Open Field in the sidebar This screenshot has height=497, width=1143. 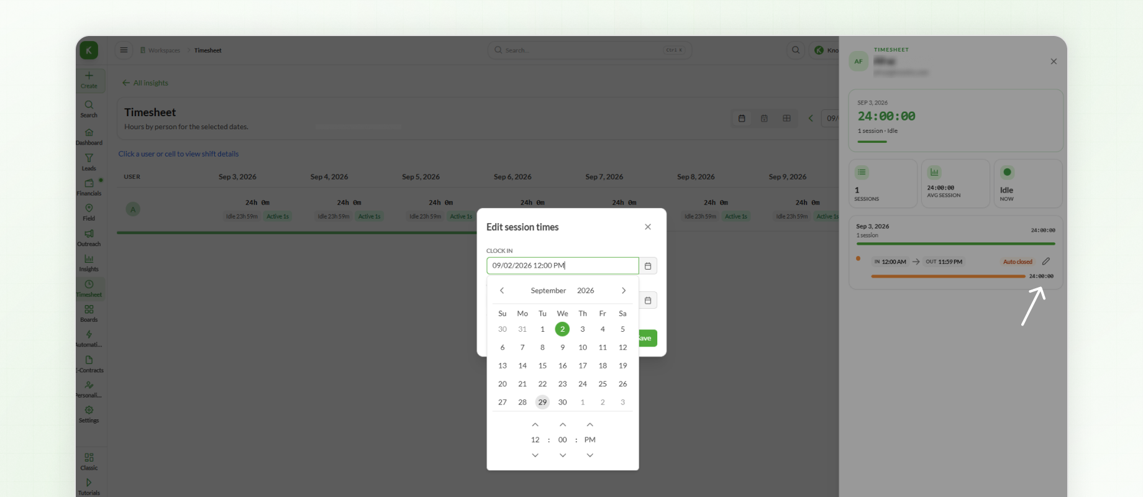89,212
